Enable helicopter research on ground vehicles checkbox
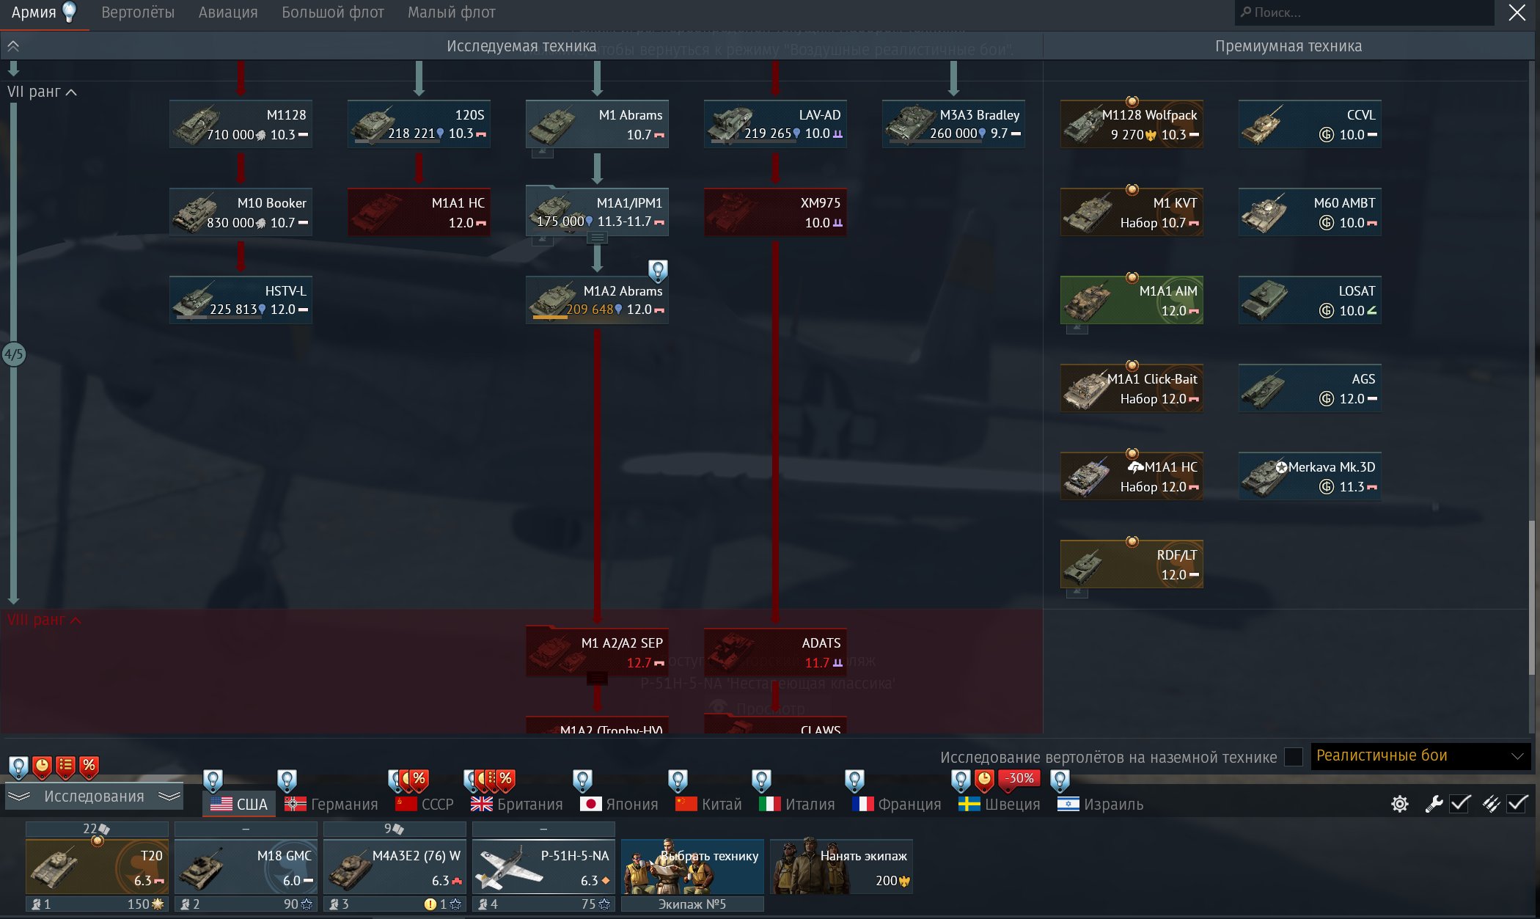Image resolution: width=1540 pixels, height=919 pixels. point(1294,757)
